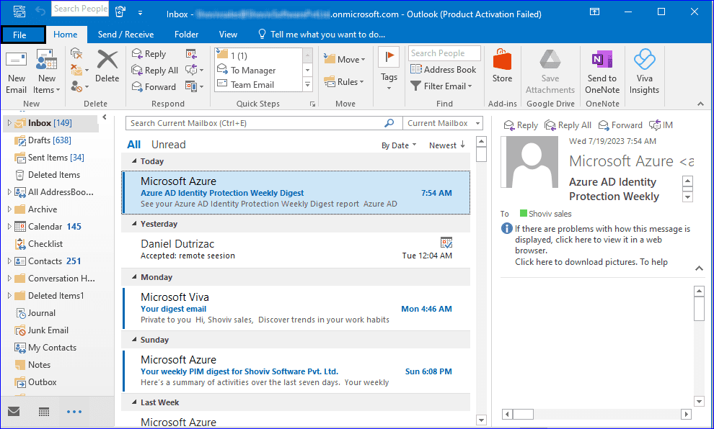Open the By Date sort dropdown
This screenshot has height=429, width=714.
(x=399, y=145)
